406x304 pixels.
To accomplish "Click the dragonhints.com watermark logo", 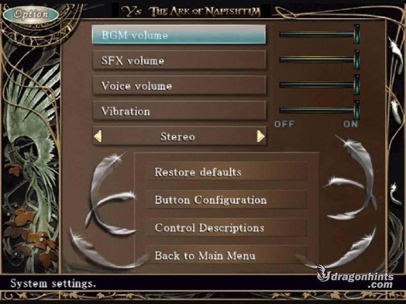I will pyautogui.click(x=355, y=277).
